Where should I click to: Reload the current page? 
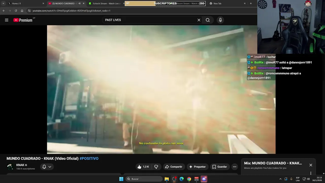(x=16, y=11)
